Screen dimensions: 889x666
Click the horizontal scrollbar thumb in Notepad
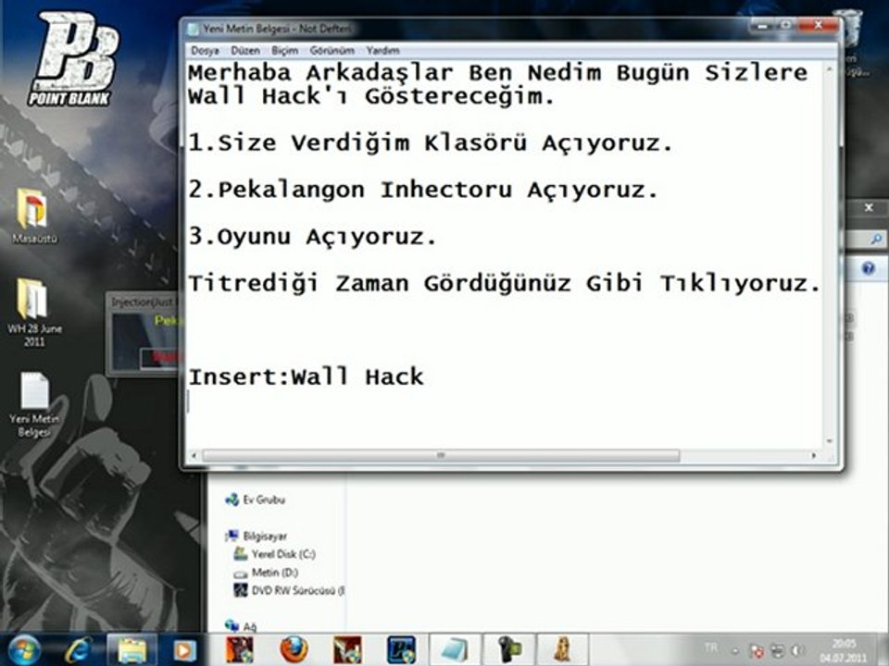pos(441,455)
